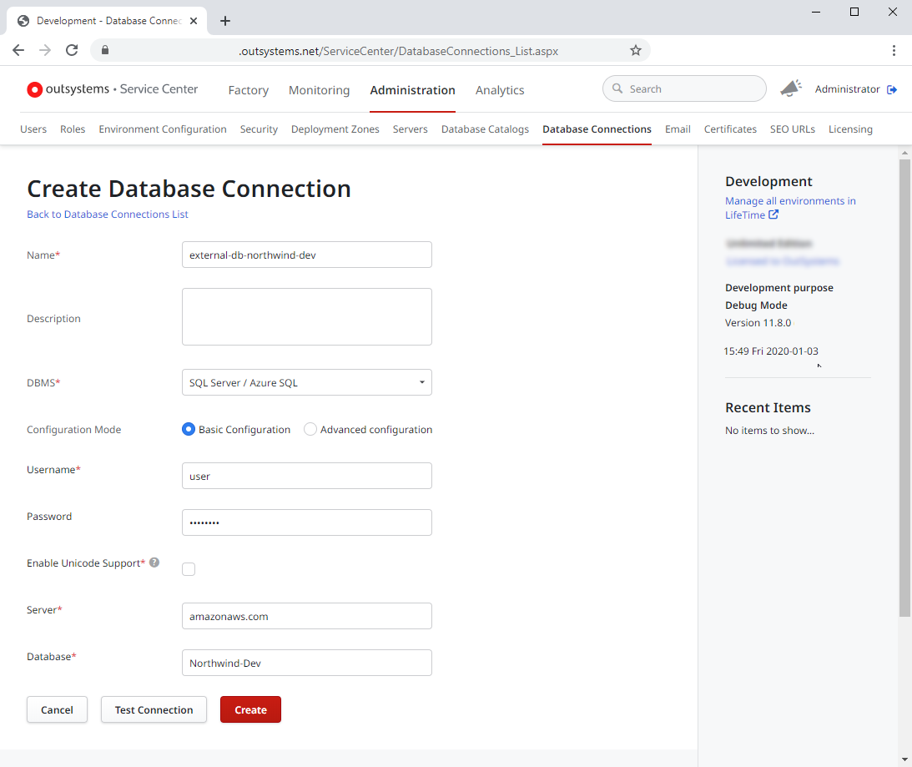Screen dimensions: 912x767
Task: Click the browser back arrow
Action: [18, 50]
